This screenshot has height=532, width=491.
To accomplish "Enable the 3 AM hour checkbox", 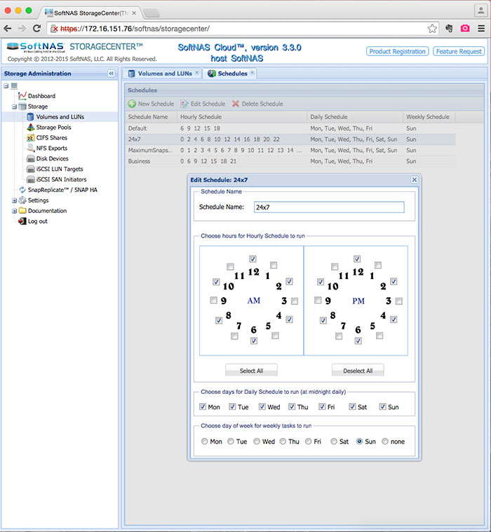I will click(295, 301).
